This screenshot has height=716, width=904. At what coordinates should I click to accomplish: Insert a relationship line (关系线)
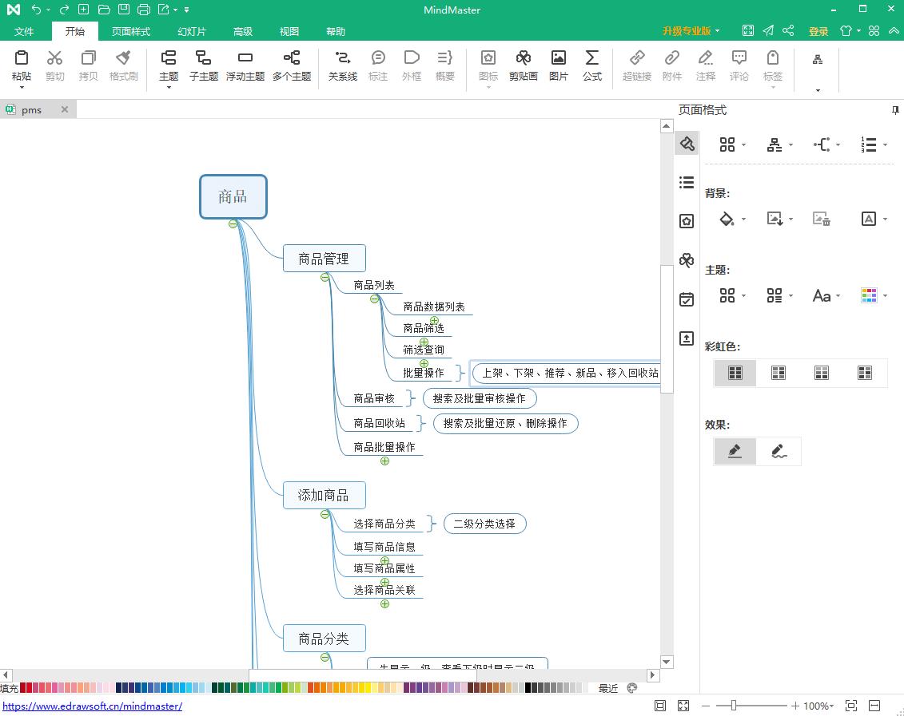342,65
